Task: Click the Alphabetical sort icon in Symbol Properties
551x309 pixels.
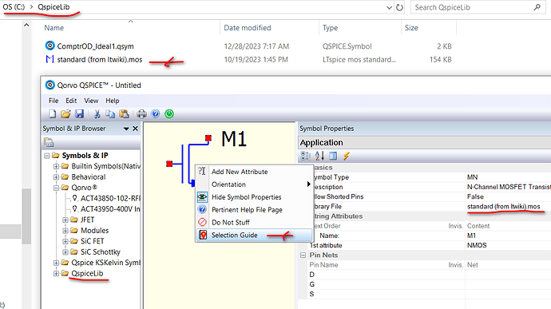Action: pyautogui.click(x=319, y=156)
